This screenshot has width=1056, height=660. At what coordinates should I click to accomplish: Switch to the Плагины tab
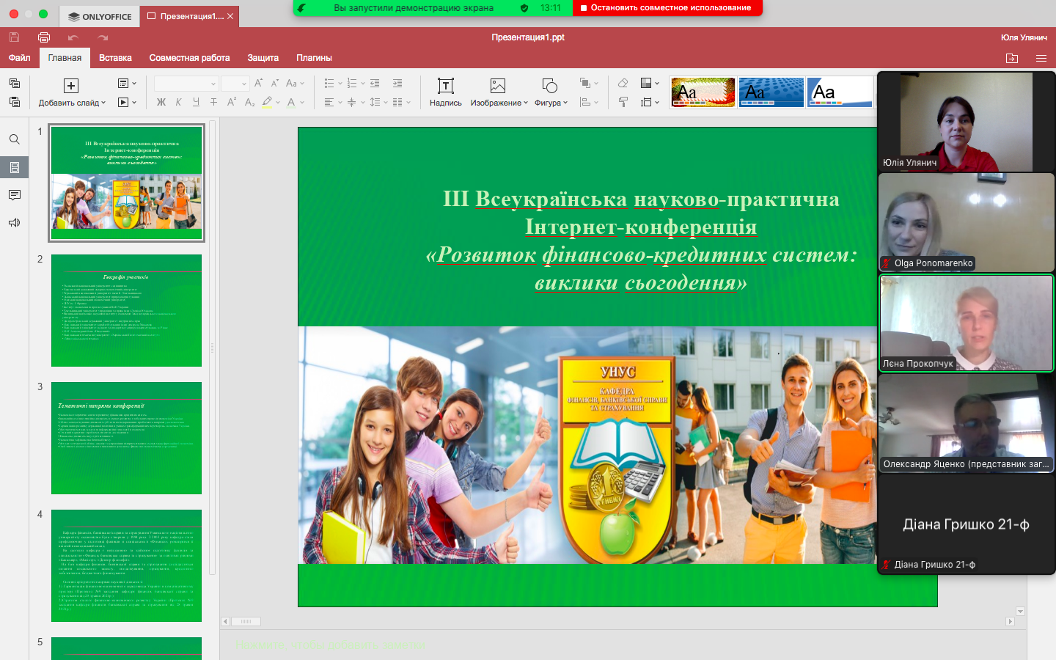314,58
